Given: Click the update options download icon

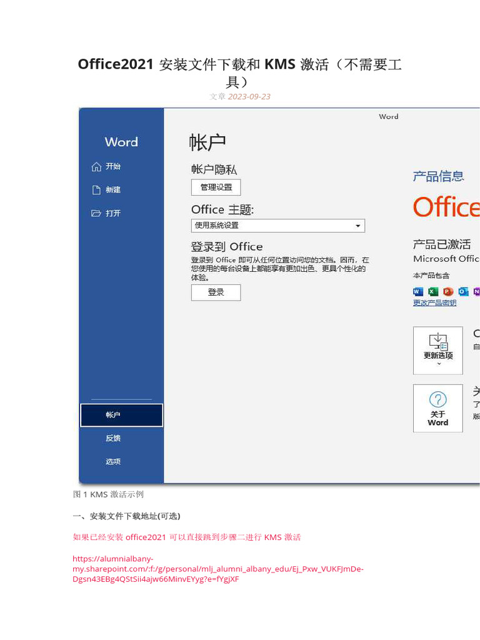Looking at the screenshot, I should pos(438,341).
